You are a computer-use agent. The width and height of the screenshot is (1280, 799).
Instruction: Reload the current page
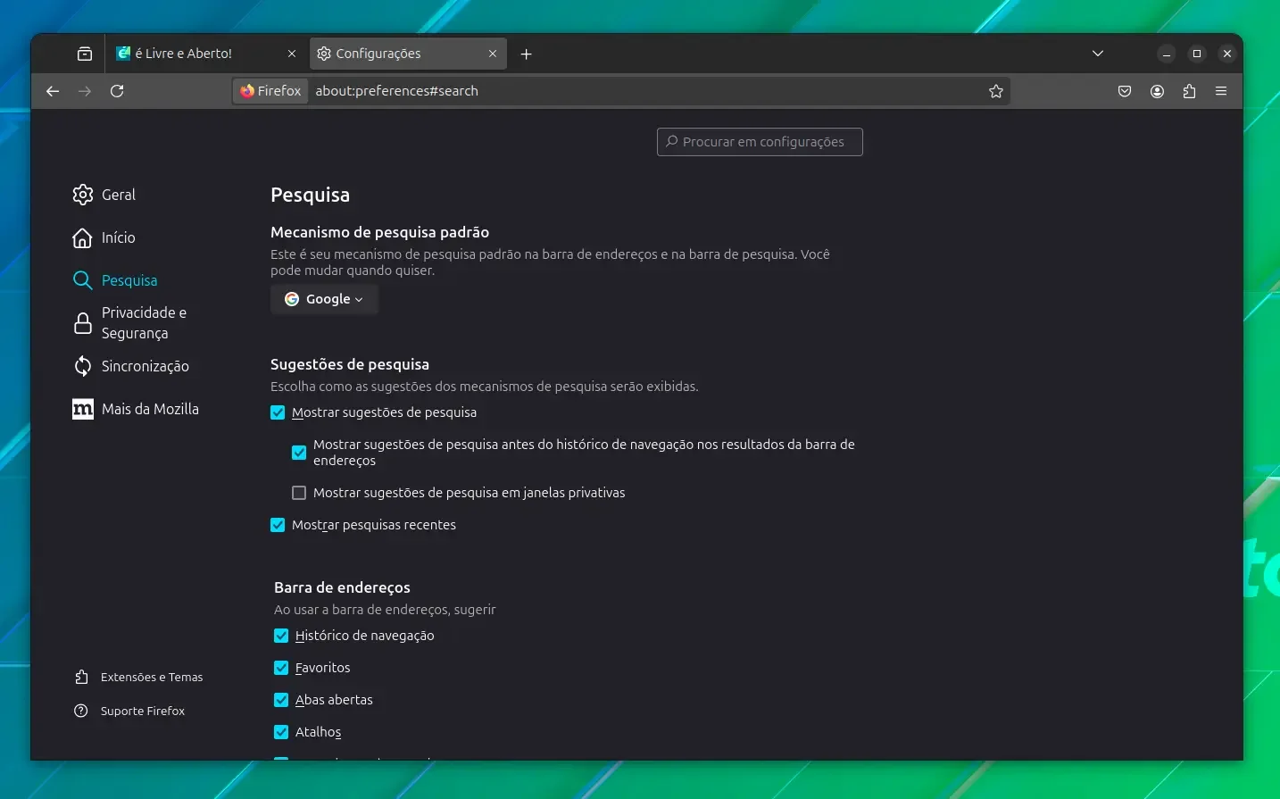tap(117, 91)
